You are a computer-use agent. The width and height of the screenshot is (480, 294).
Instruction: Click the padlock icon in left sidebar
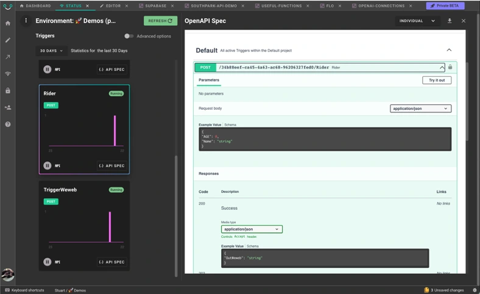(8, 90)
